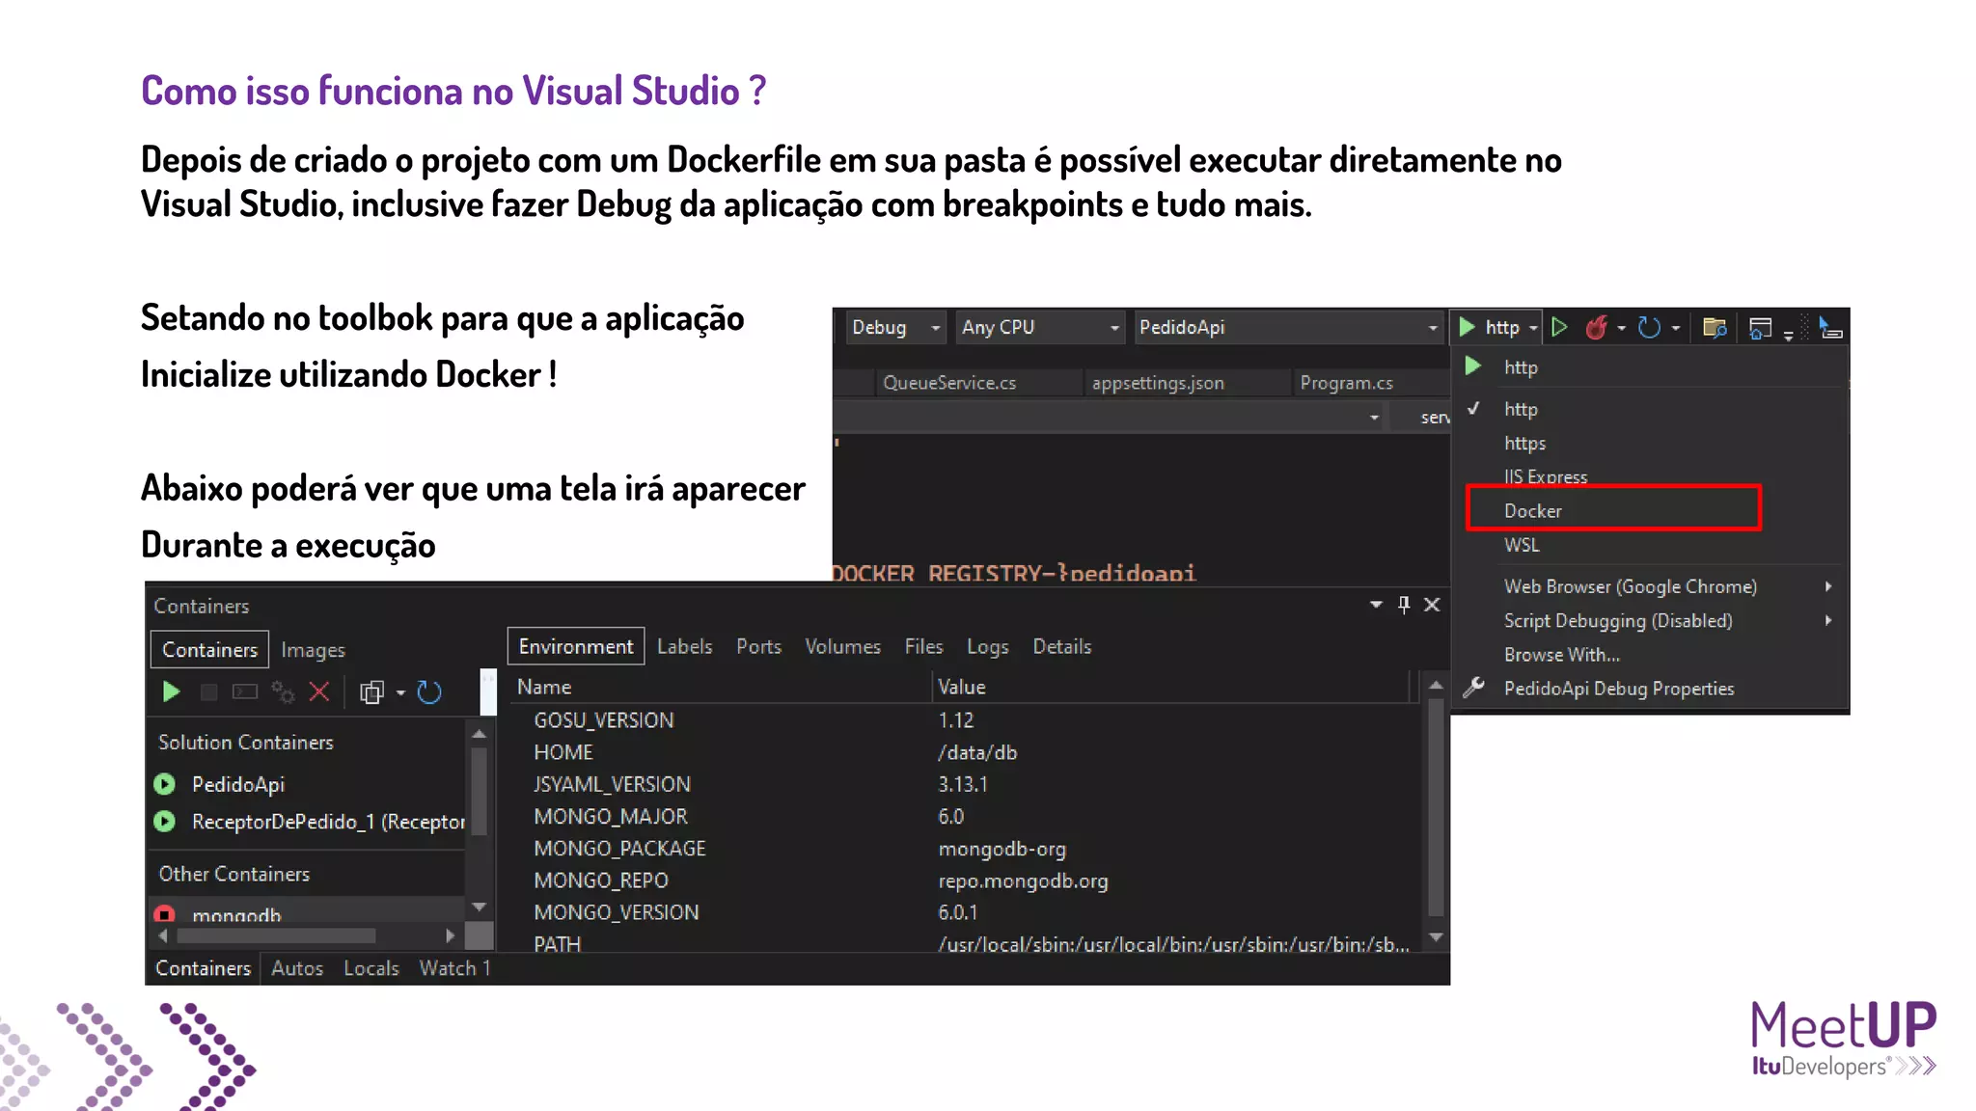Click the blue Restart icon in the toolbar
Image resolution: width=1976 pixels, height=1111 pixels.
1649,328
